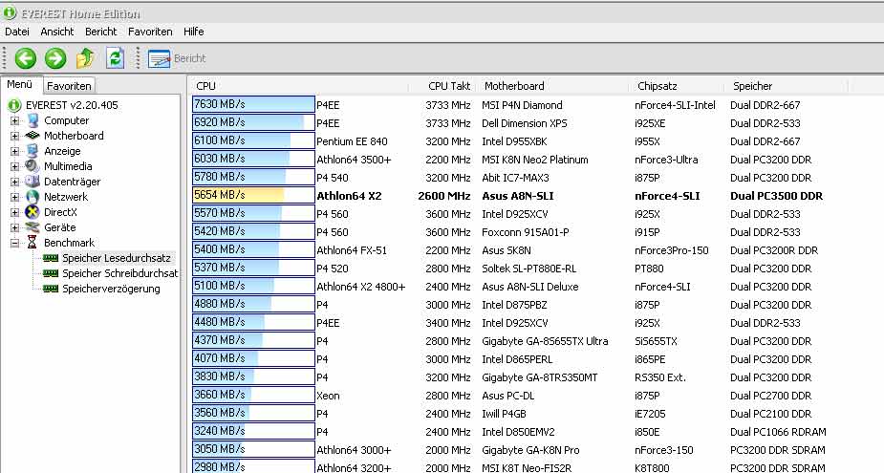Collapse the Benchmark tree node
The image size is (884, 473).
[14, 243]
